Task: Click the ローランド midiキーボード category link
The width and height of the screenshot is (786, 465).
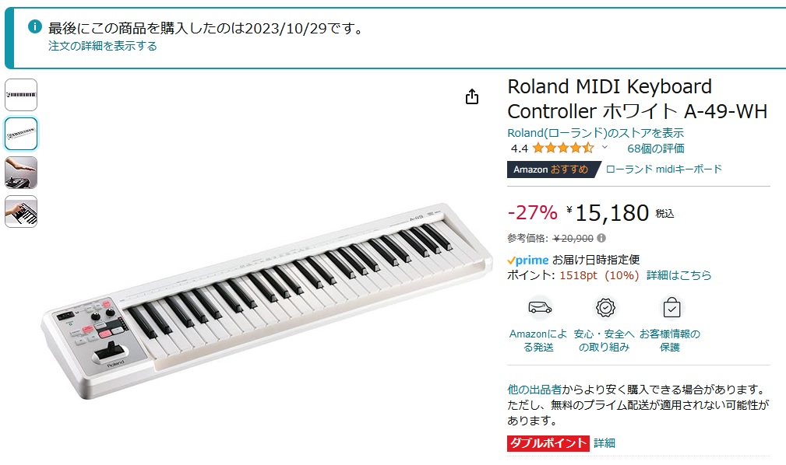Action: [x=664, y=169]
